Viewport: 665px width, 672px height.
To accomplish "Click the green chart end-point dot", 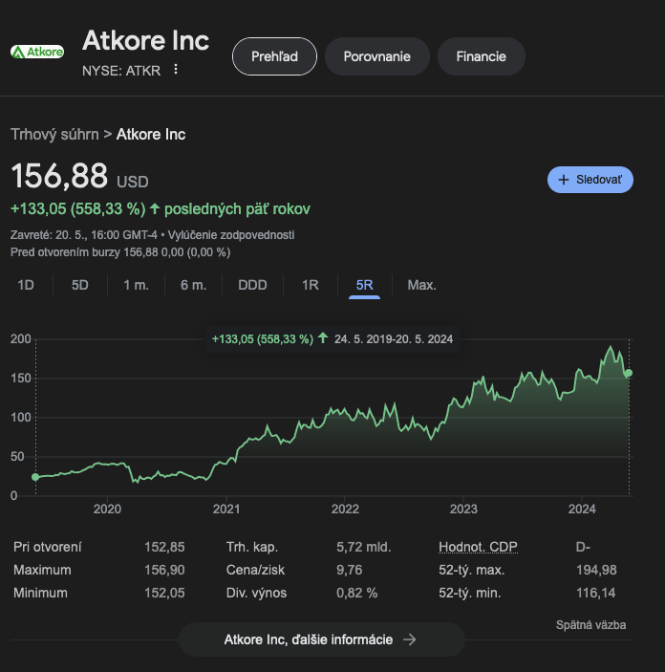I will [x=628, y=373].
